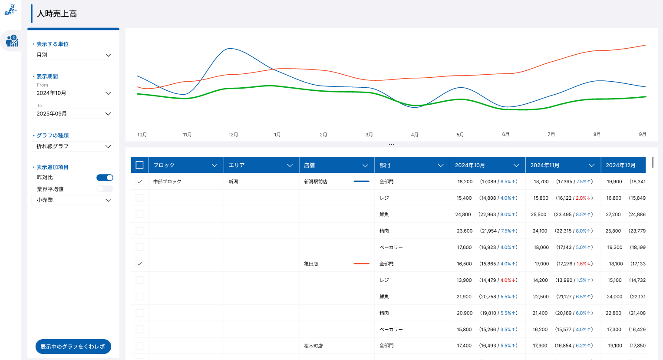663x360 pixels.
Task: Click the company logo icon at top-left
Action: (x=10, y=10)
